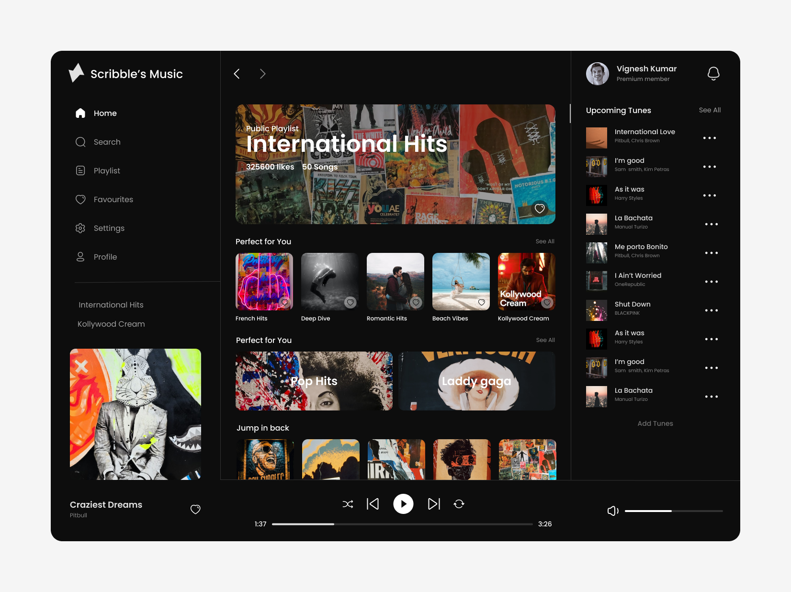This screenshot has height=592, width=791.
Task: Like the International Hits banner playlist
Action: point(540,208)
